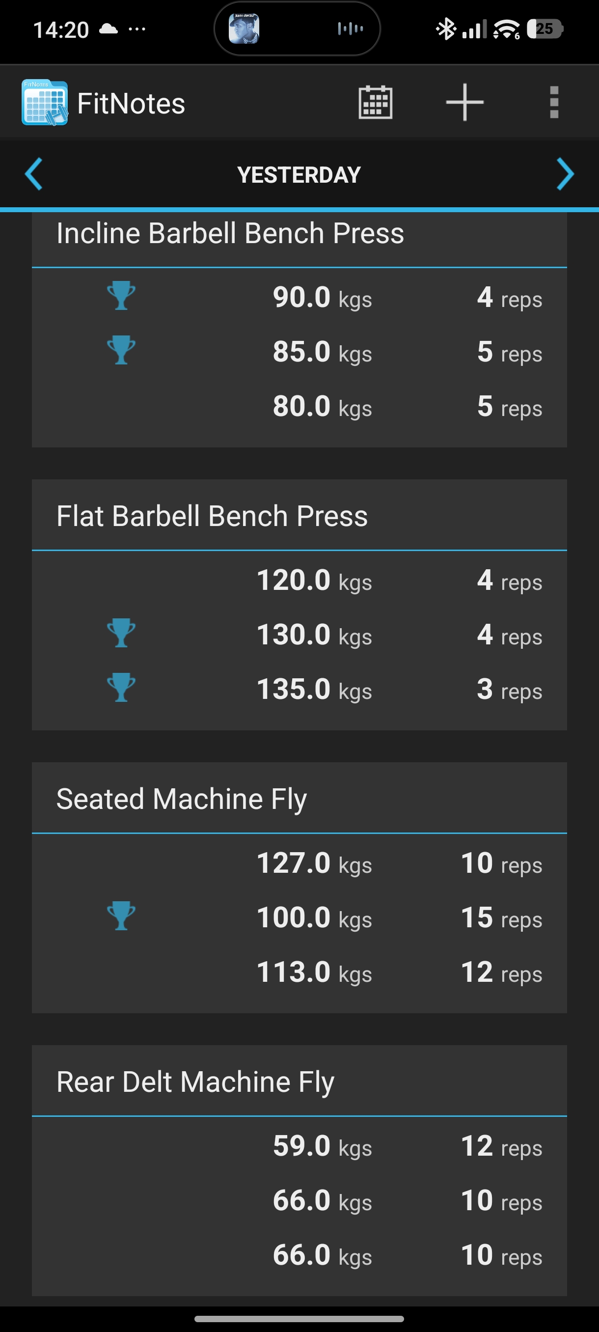Image resolution: width=599 pixels, height=1332 pixels.
Task: Tap the YESTERDAY date heading
Action: coord(299,175)
